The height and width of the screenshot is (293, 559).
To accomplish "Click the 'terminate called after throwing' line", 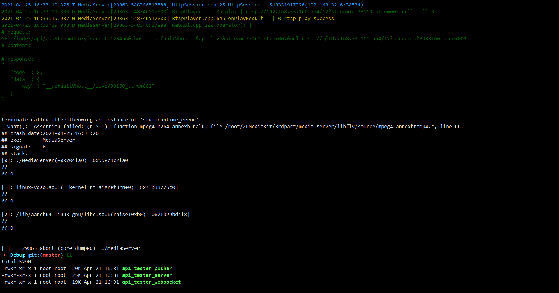I will coord(100,120).
